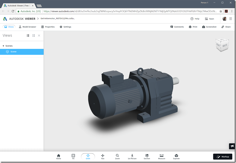Open Chrome's three-dot menu
The width and height of the screenshot is (236, 163).
tap(232, 11)
